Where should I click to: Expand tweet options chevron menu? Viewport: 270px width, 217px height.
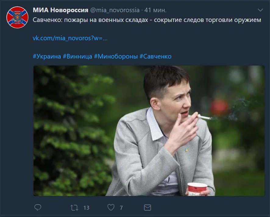coord(260,10)
